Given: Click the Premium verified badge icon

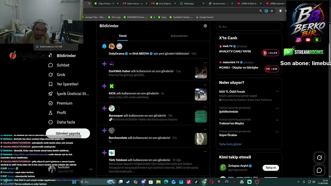Looking at the screenshot, I should [x=51, y=103].
